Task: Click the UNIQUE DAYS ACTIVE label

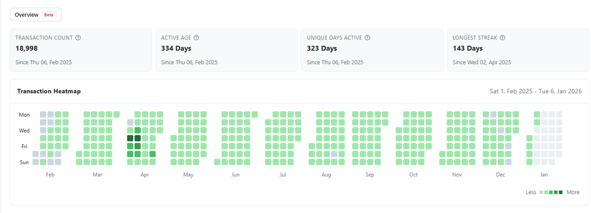Action: pyautogui.click(x=335, y=37)
